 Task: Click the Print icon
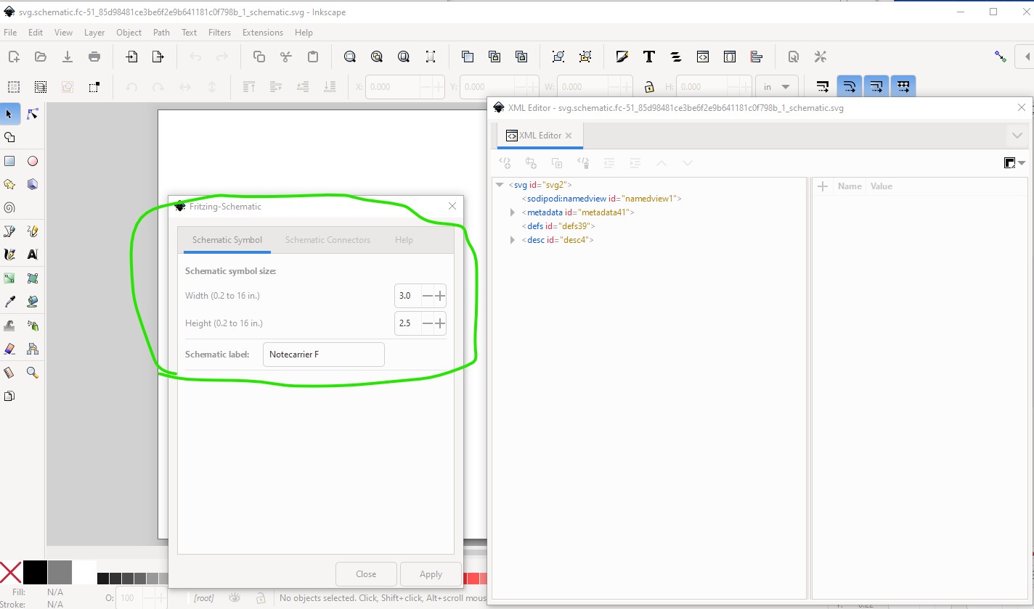coord(94,57)
